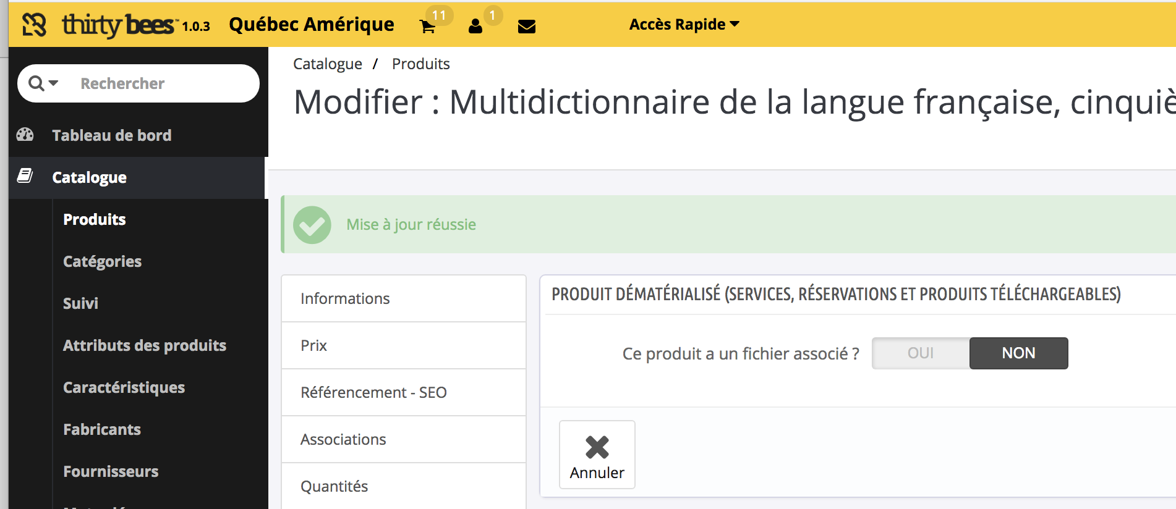Go to Catégories in the sidebar
Screen dimensions: 1176x509
click(x=102, y=261)
